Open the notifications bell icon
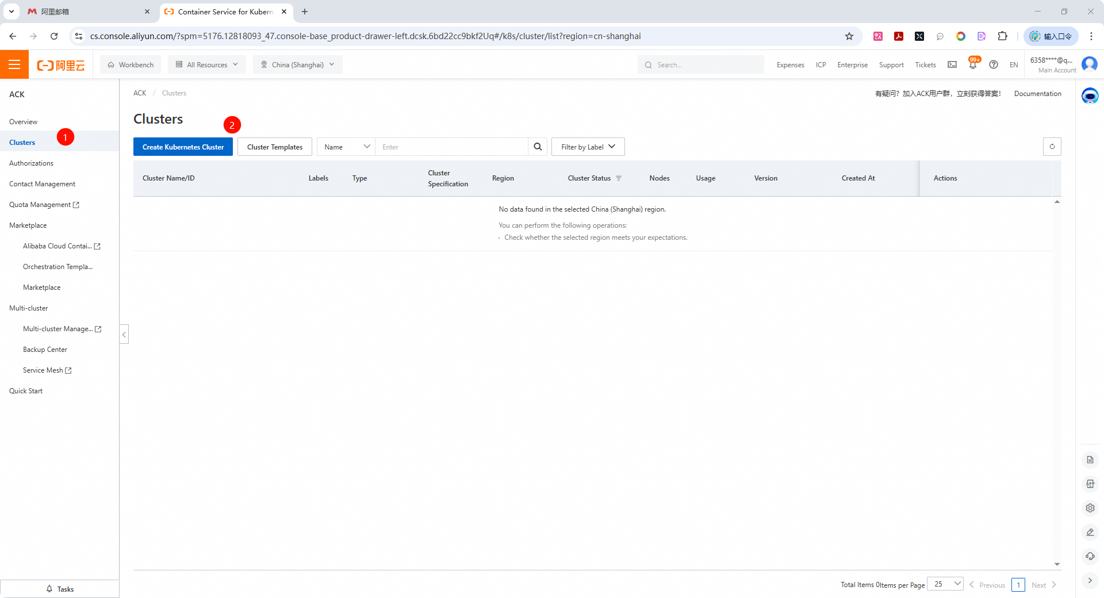This screenshot has width=1104, height=598. click(972, 65)
